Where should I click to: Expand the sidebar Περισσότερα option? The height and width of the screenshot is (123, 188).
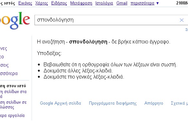[9, 73]
